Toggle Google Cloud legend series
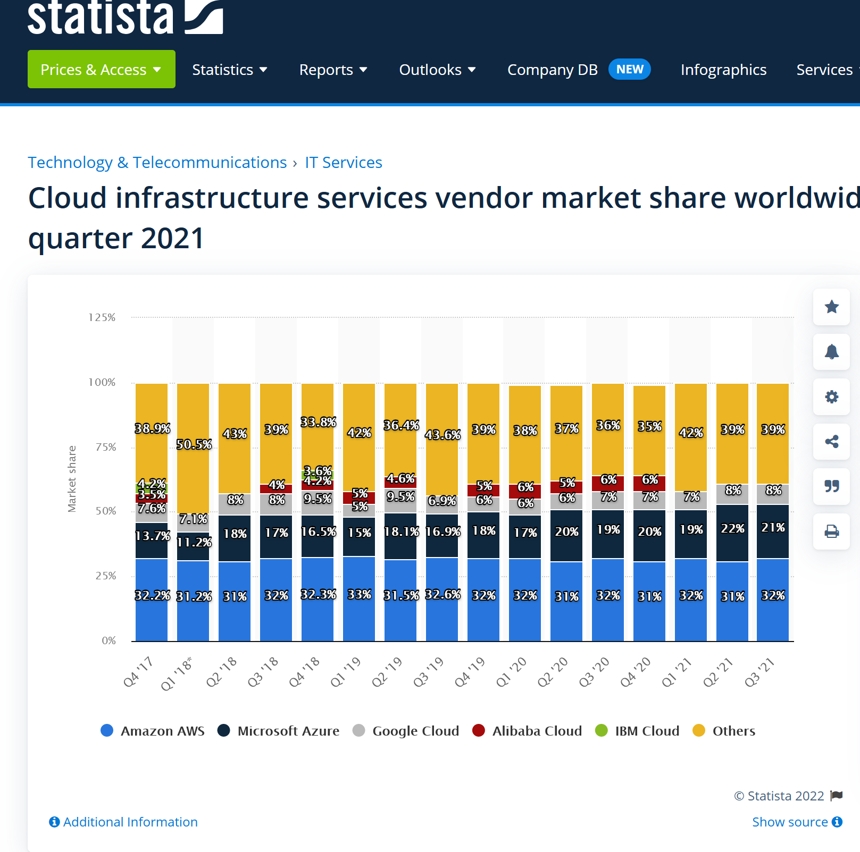The height and width of the screenshot is (852, 860). pos(406,731)
